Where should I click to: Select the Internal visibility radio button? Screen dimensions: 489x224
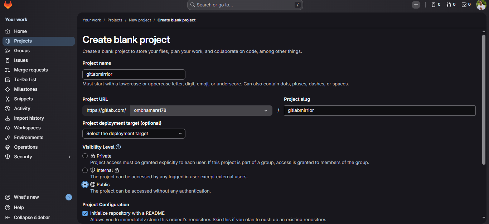click(x=85, y=170)
